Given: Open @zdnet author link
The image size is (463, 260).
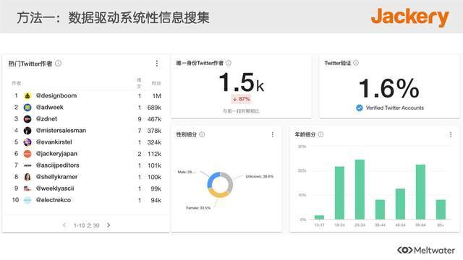Looking at the screenshot, I should [x=46, y=118].
